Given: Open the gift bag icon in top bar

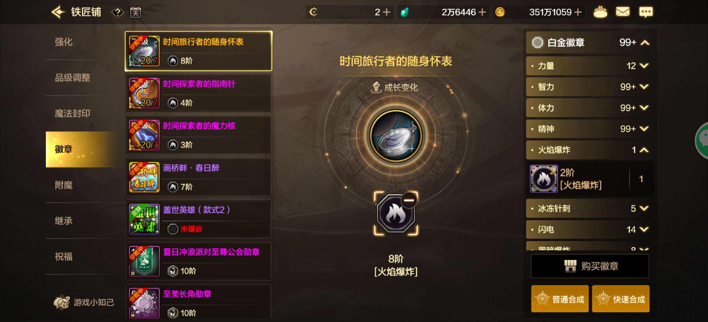Looking at the screenshot, I should point(600,12).
